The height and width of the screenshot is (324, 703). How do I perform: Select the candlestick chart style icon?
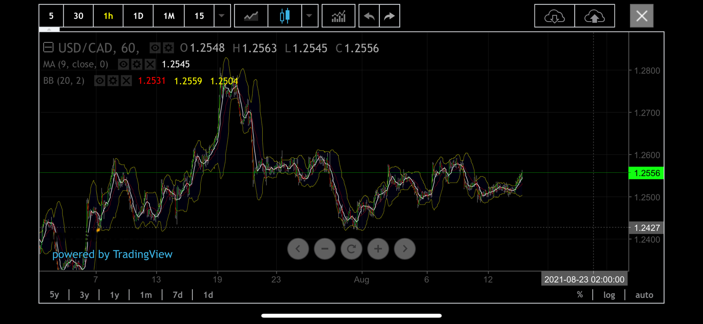click(285, 16)
